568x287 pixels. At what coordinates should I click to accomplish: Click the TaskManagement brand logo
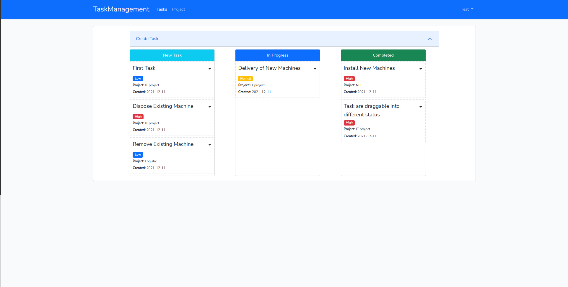[x=121, y=9]
